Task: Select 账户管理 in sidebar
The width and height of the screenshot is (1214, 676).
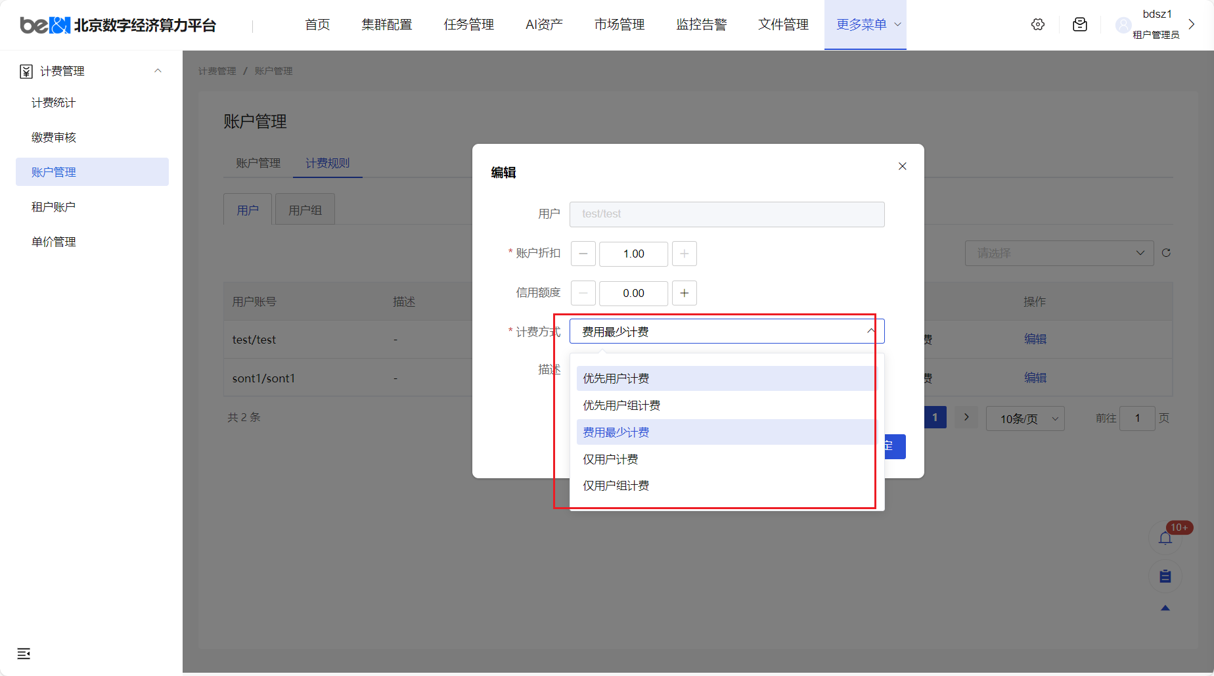Action: pos(92,172)
